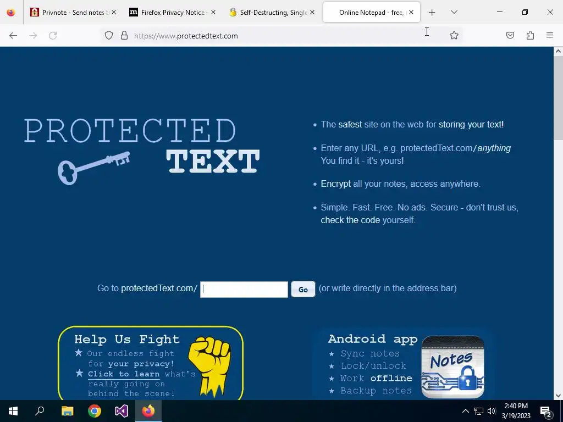
Task: Bookmark this page with the star icon
Action: [x=454, y=35]
